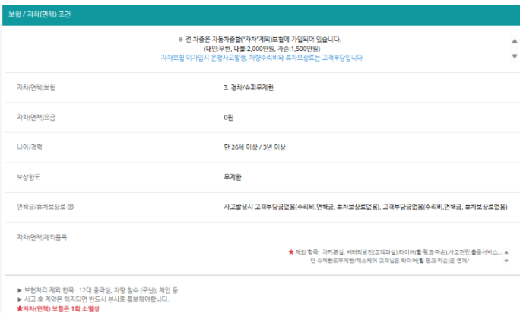This screenshot has width=520, height=313.
Task: Click the red 자차(면책) 보험은 1회 소멸성 text
Action: (x=58, y=308)
